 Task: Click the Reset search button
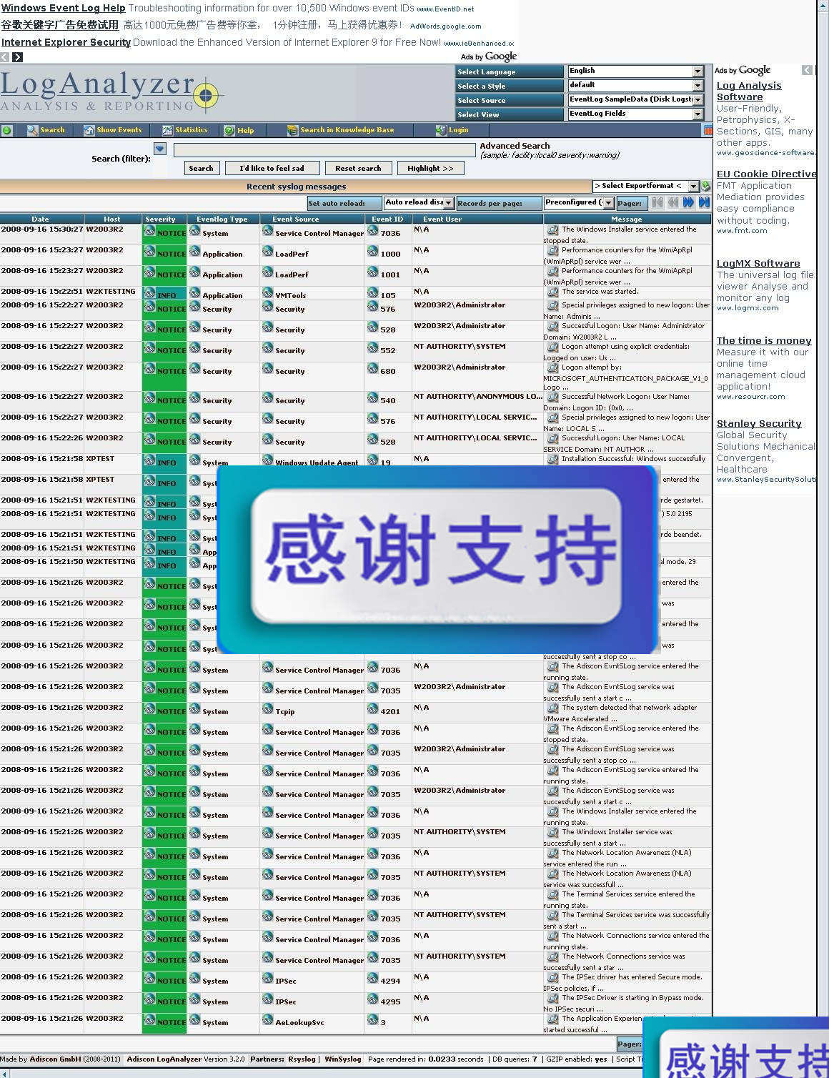point(358,168)
